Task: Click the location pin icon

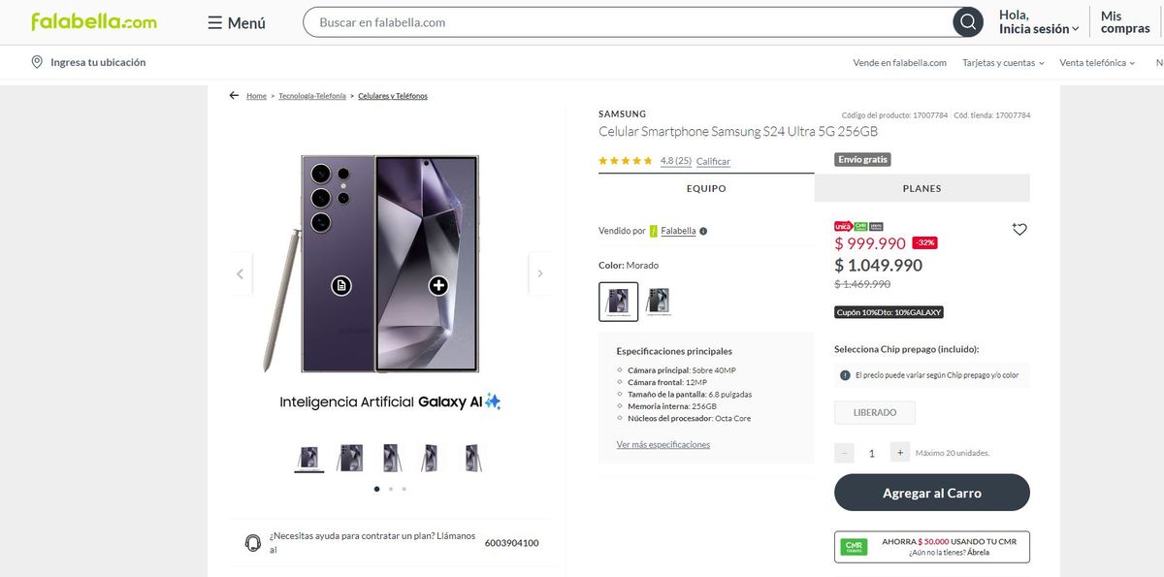Action: tap(37, 62)
